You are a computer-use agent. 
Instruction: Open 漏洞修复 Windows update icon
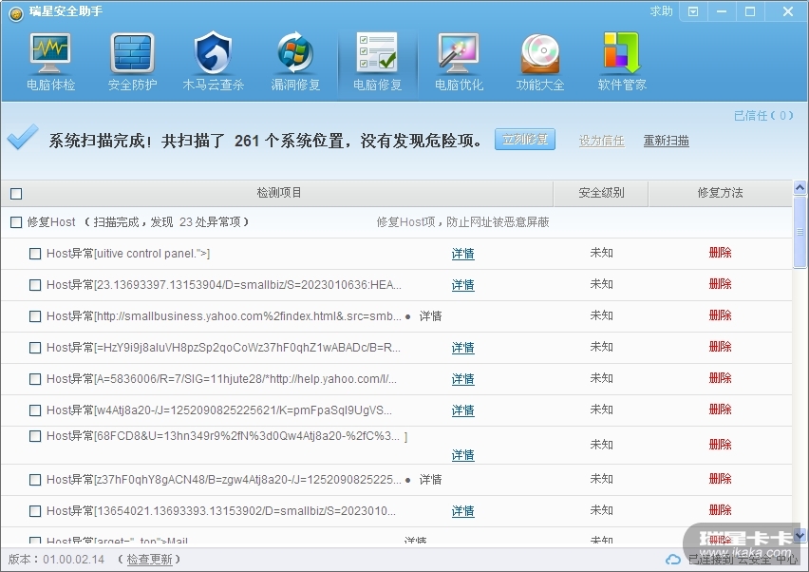click(295, 52)
